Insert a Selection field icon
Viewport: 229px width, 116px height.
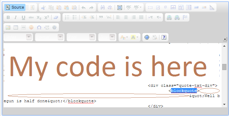pos(189,7)
